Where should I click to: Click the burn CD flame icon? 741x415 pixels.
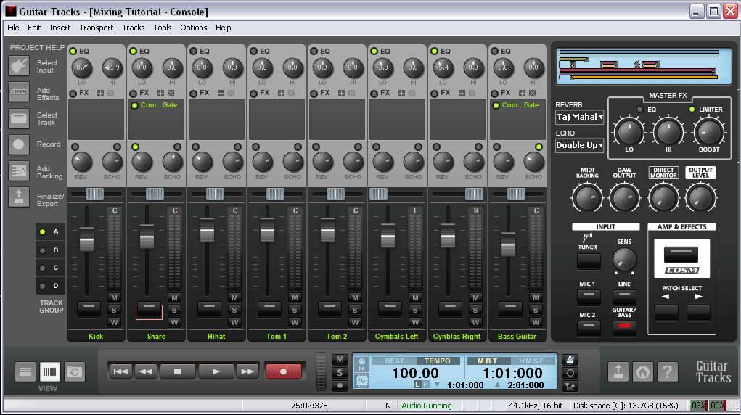[x=643, y=372]
